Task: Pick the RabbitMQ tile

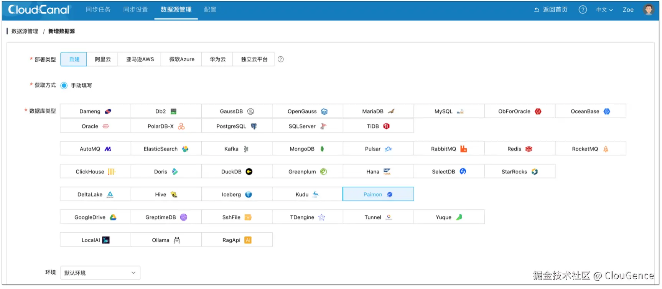Action: (x=449, y=149)
